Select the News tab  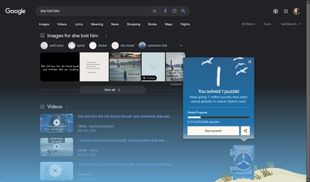[x=115, y=24]
